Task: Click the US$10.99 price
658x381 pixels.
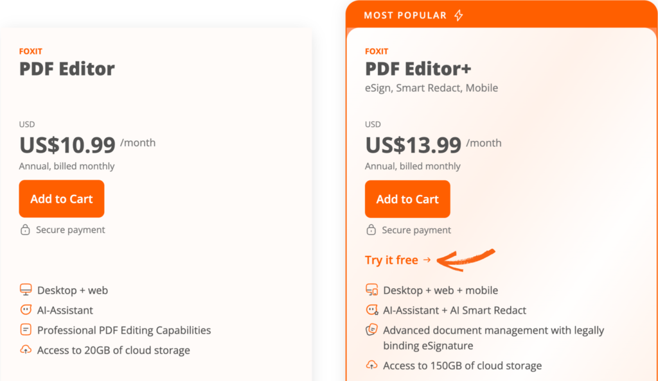Action: point(67,146)
